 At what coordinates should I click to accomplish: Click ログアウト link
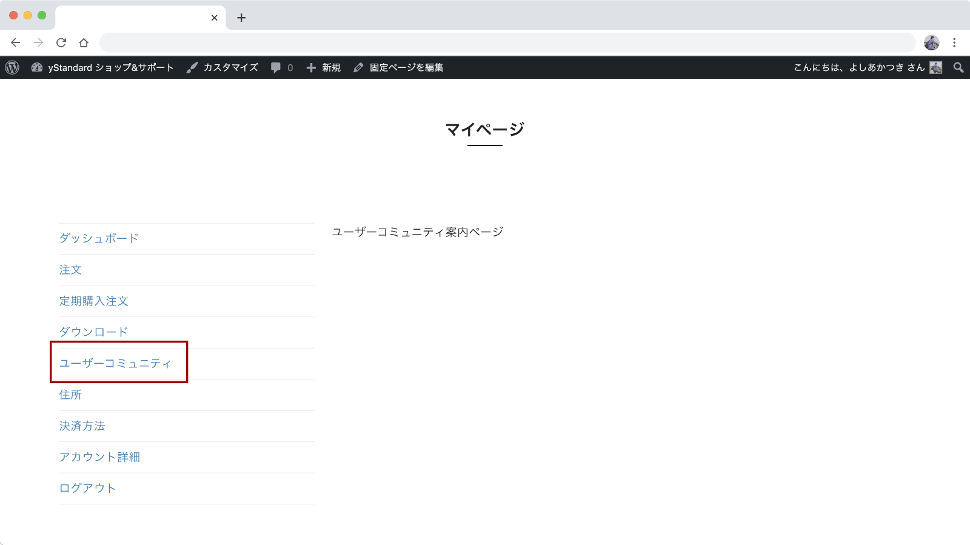click(x=87, y=488)
